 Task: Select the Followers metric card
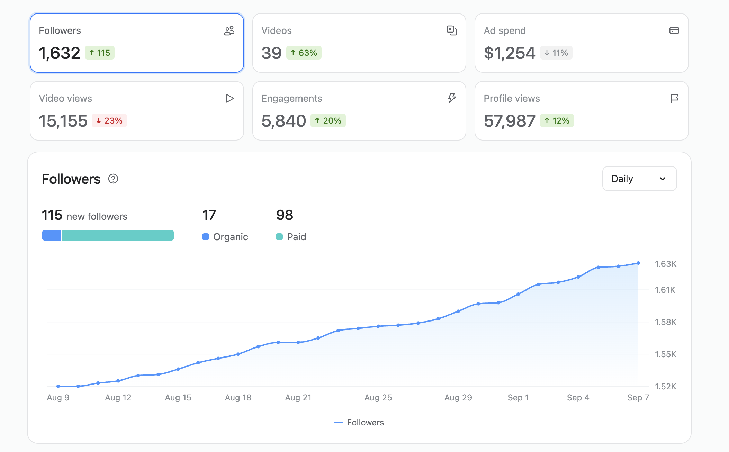pos(137,43)
